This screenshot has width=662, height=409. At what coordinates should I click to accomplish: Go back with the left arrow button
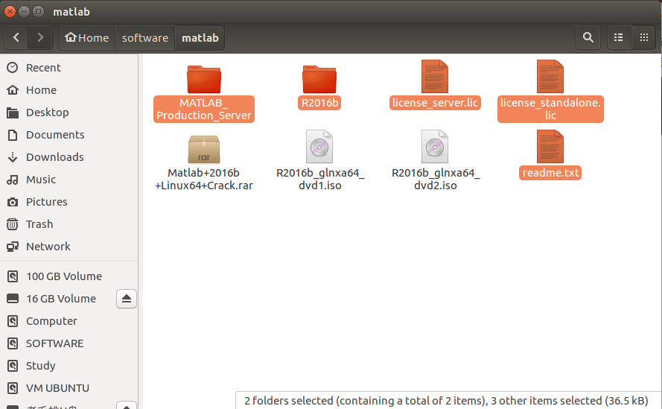[x=16, y=37]
